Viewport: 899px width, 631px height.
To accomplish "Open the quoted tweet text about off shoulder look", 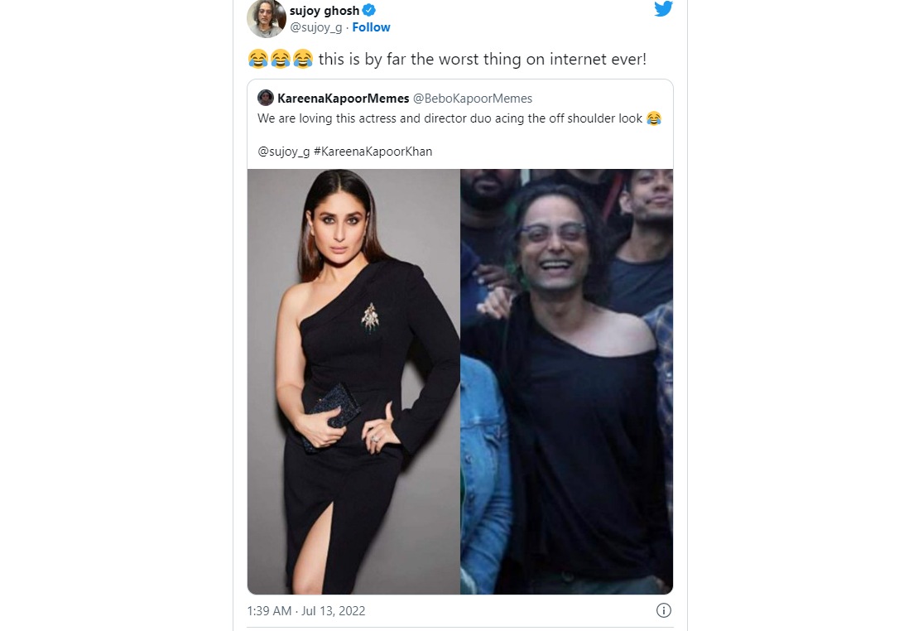I will [x=450, y=118].
